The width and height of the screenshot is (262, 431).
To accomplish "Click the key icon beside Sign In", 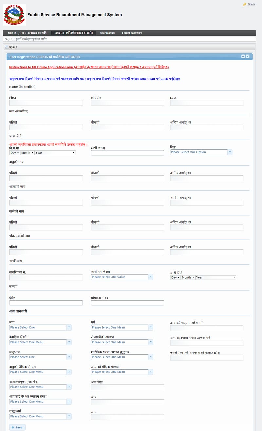I will pyautogui.click(x=245, y=4).
